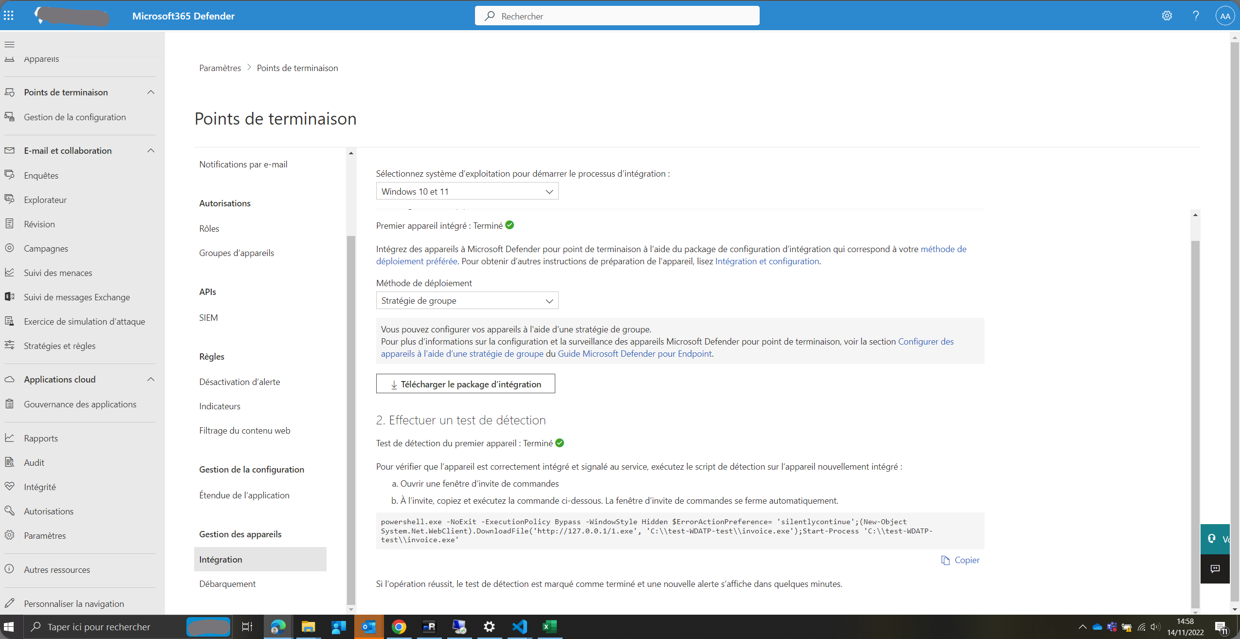Screen dimensions: 1240x639
Task: Open Stratégies et règles
Action: click(60, 346)
